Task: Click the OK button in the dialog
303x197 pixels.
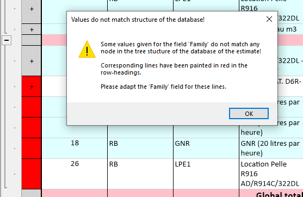Action: [249, 114]
